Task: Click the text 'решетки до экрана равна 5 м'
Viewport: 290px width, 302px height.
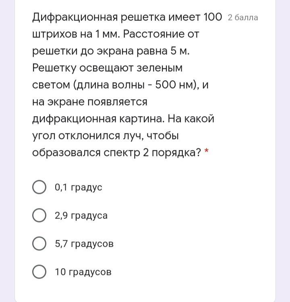Action: (x=110, y=51)
